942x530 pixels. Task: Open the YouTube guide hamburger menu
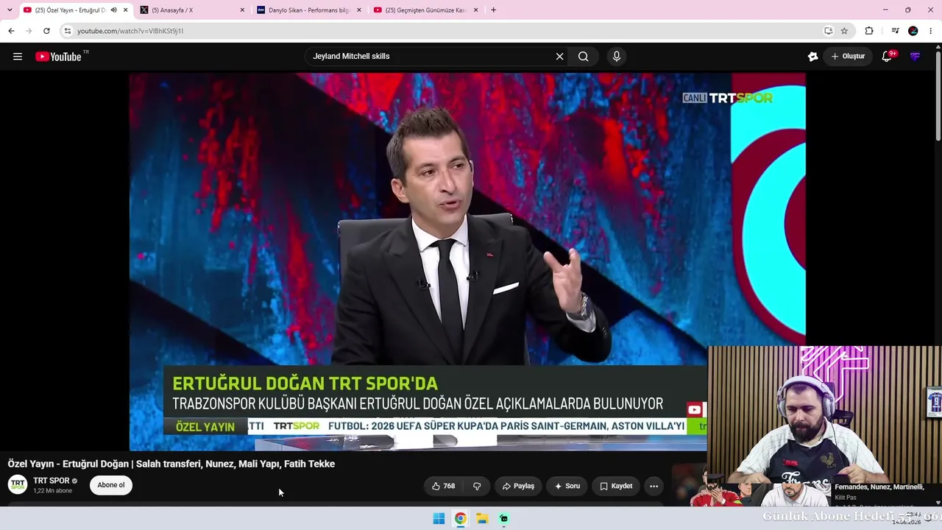click(x=18, y=57)
